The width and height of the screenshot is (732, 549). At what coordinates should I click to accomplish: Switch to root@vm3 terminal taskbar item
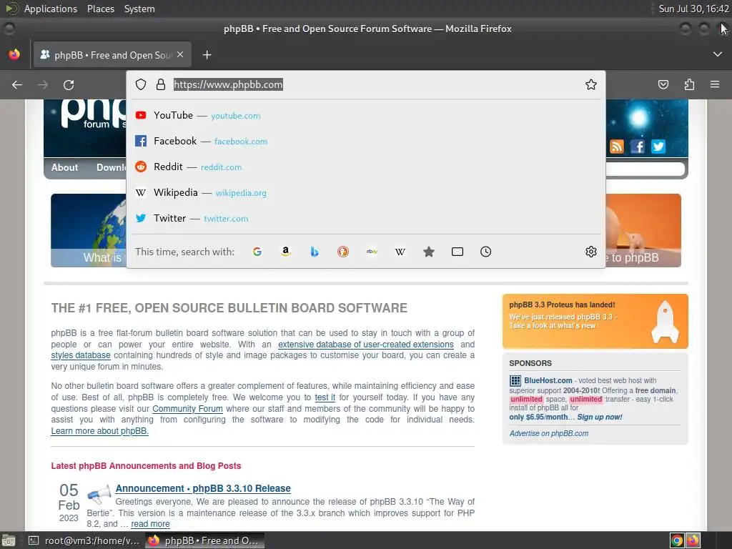[x=84, y=540]
